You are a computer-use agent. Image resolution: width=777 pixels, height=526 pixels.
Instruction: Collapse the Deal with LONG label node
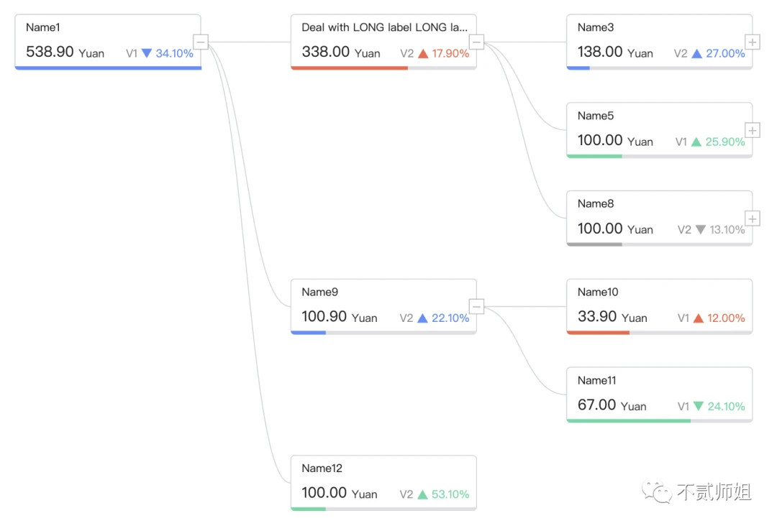click(477, 42)
